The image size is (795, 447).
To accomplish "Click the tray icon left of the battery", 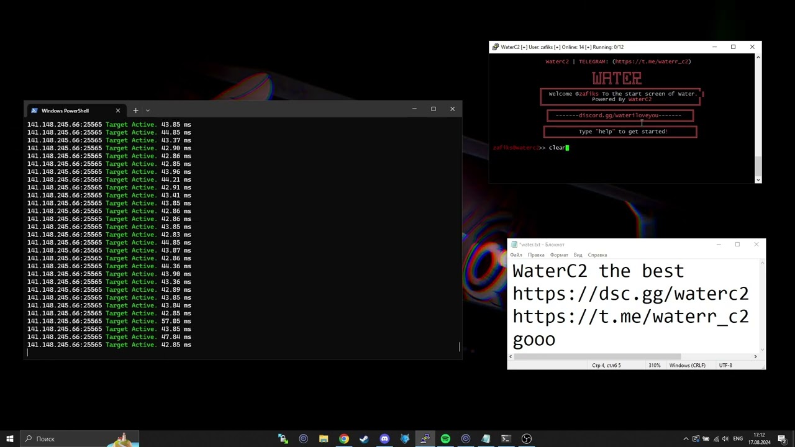I will 696,438.
